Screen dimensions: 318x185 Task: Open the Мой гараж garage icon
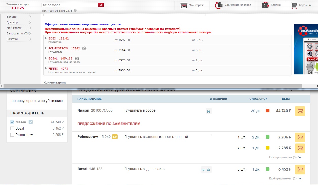tap(184, 5)
